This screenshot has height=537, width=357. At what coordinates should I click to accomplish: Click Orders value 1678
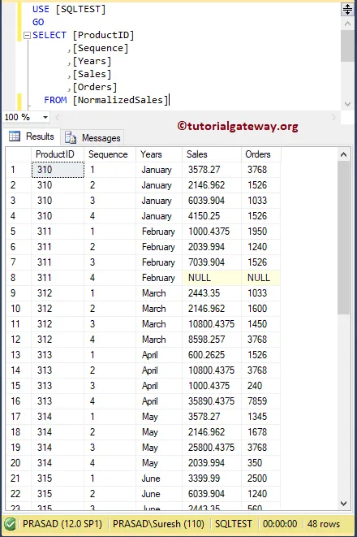[261, 432]
